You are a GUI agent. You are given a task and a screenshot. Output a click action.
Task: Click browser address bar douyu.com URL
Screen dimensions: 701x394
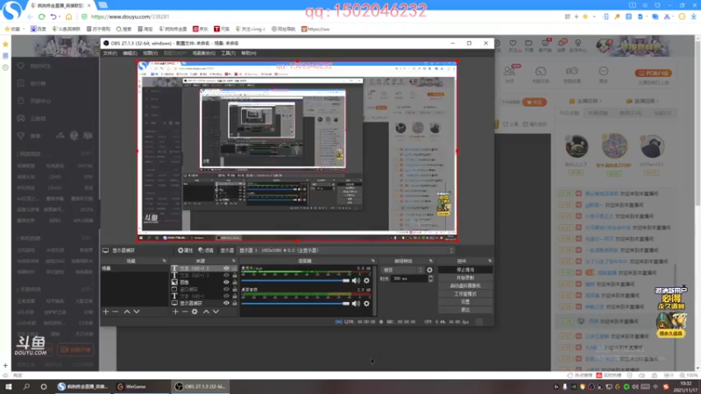[x=130, y=17]
